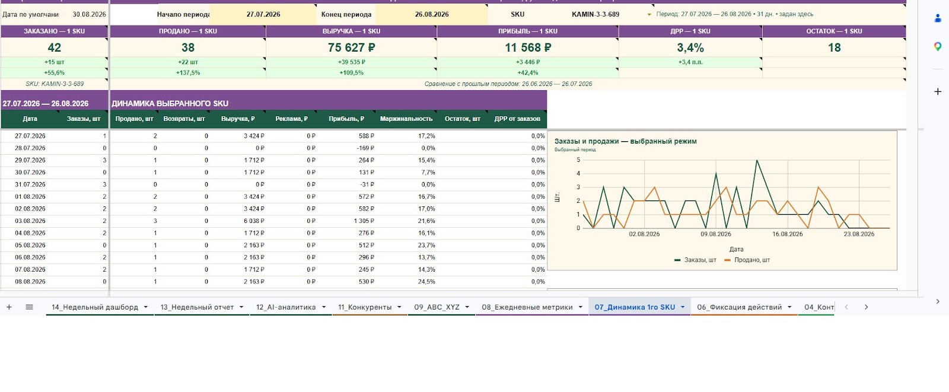Switch to 13_Недельный отчет sheet
Image resolution: width=949 pixels, height=392 pixels.
(x=197, y=307)
